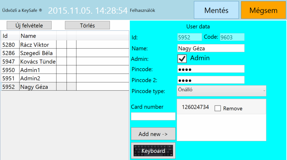Select Nagy Géza in the user list
Image resolution: width=287 pixels, height=160 pixels.
[x=65, y=87]
